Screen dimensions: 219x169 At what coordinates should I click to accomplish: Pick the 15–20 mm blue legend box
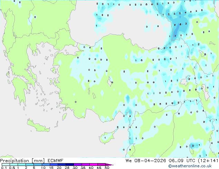coord(54,165)
